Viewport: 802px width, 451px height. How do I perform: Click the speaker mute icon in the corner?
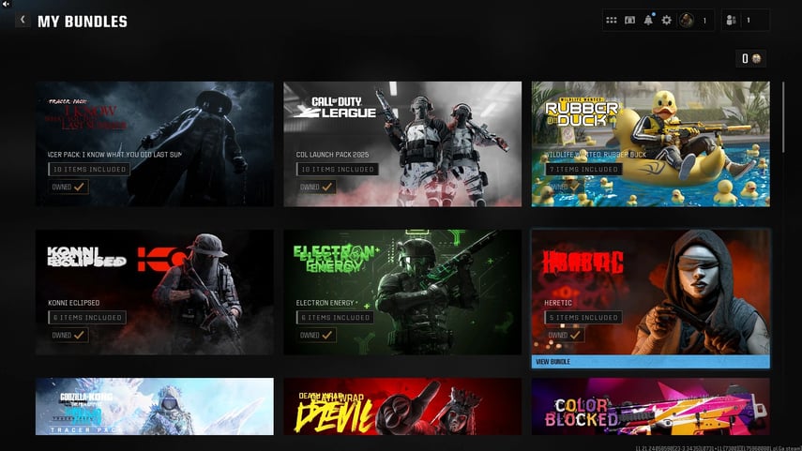5,4
